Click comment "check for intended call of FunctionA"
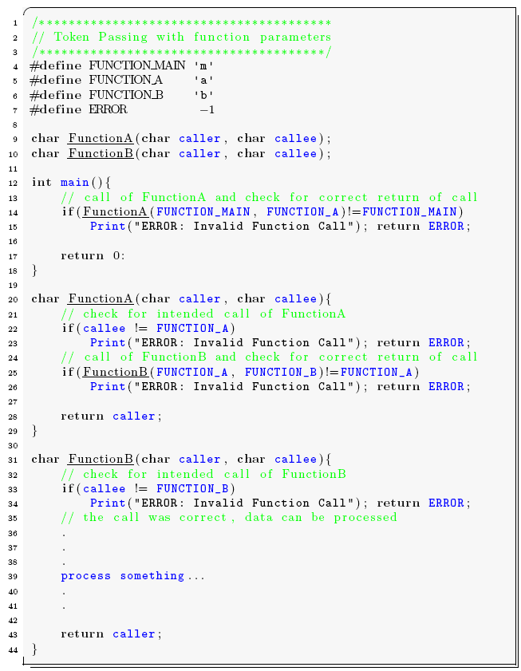Viewport: 521px width, 671px height. [203, 314]
